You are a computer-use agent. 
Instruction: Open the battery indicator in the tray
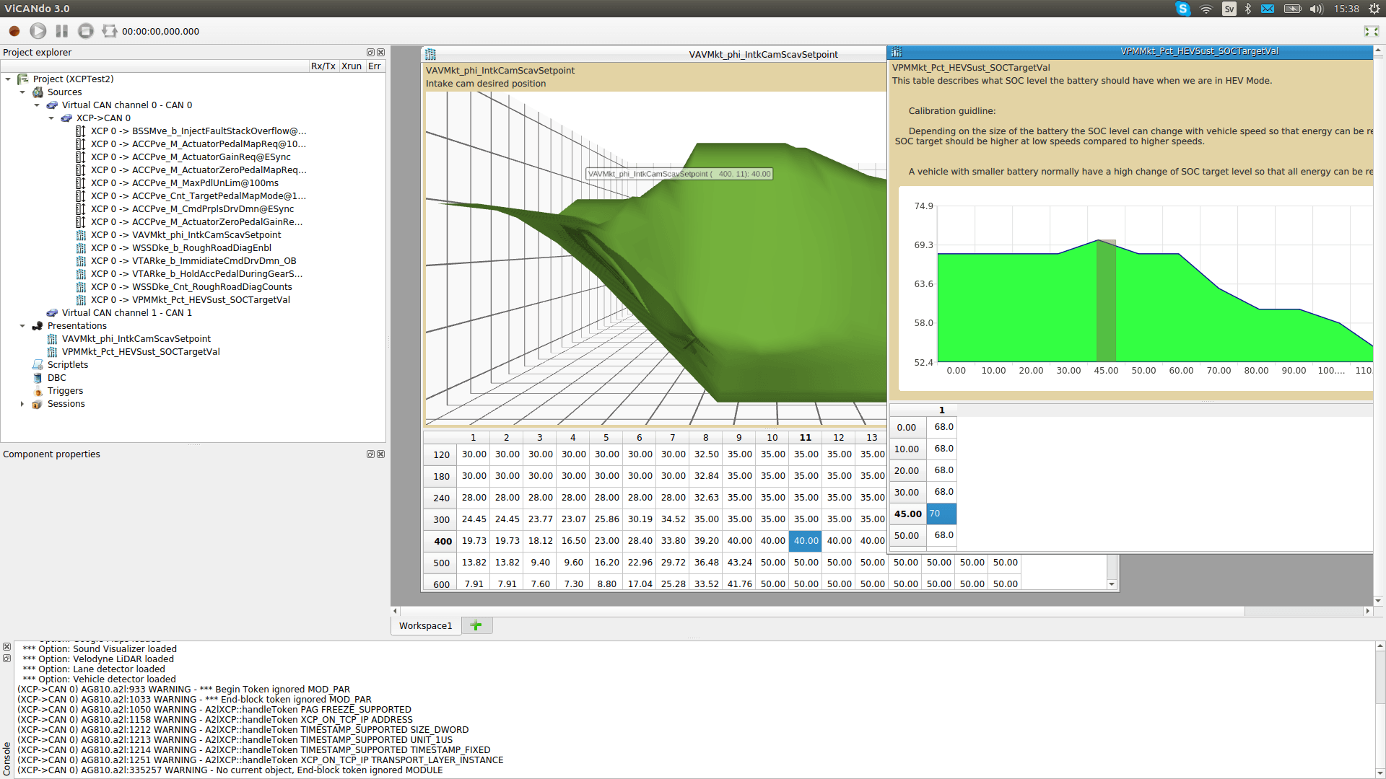pyautogui.click(x=1292, y=9)
